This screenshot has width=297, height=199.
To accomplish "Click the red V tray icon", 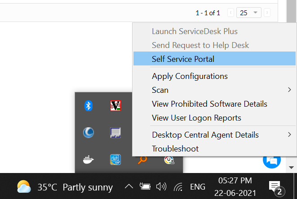I will coord(115,106).
